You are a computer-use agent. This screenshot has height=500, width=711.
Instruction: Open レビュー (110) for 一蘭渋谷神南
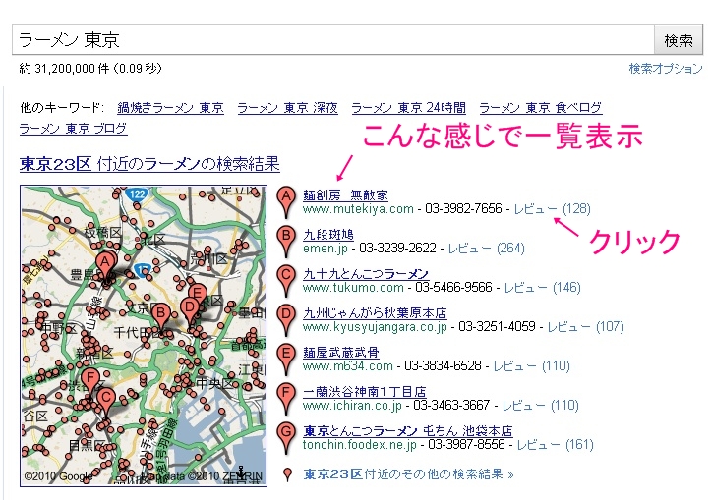pyautogui.click(x=541, y=406)
